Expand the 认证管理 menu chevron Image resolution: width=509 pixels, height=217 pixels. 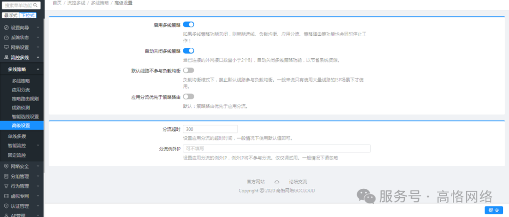[x=38, y=206]
